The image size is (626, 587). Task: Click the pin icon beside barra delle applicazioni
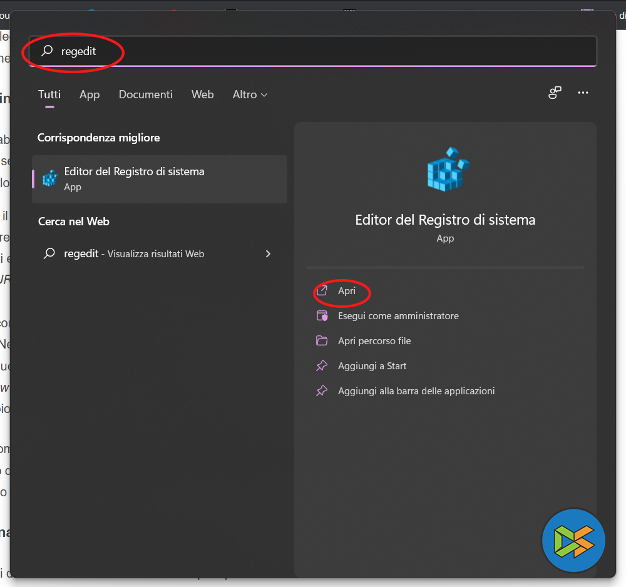322,390
